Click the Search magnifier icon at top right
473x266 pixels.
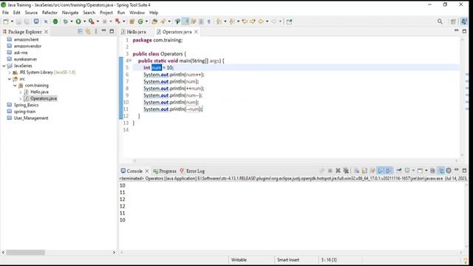point(440,21)
